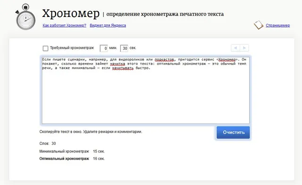Click the Требуемый хронометраж label
This screenshot has height=185, width=302.
coord(72,48)
